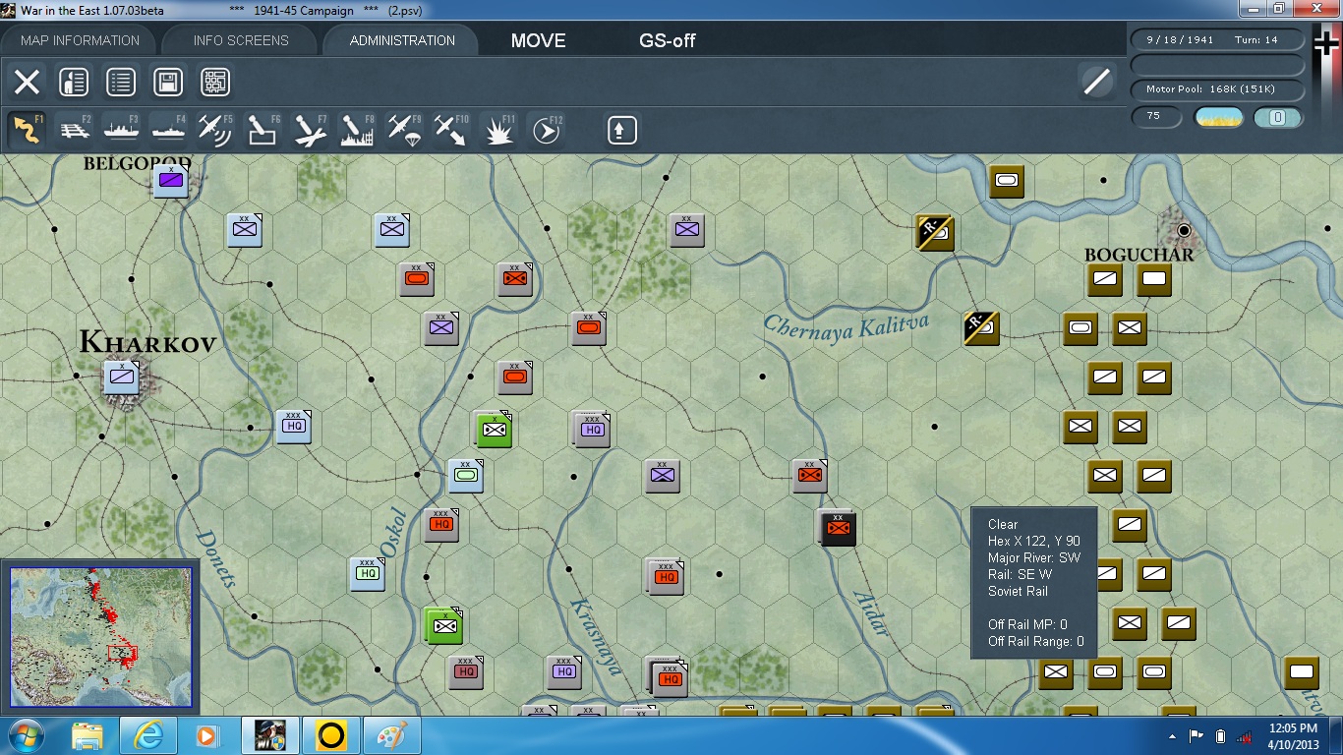Click the X icon in the administration toolbar
This screenshot has height=755, width=1343.
[x=27, y=82]
